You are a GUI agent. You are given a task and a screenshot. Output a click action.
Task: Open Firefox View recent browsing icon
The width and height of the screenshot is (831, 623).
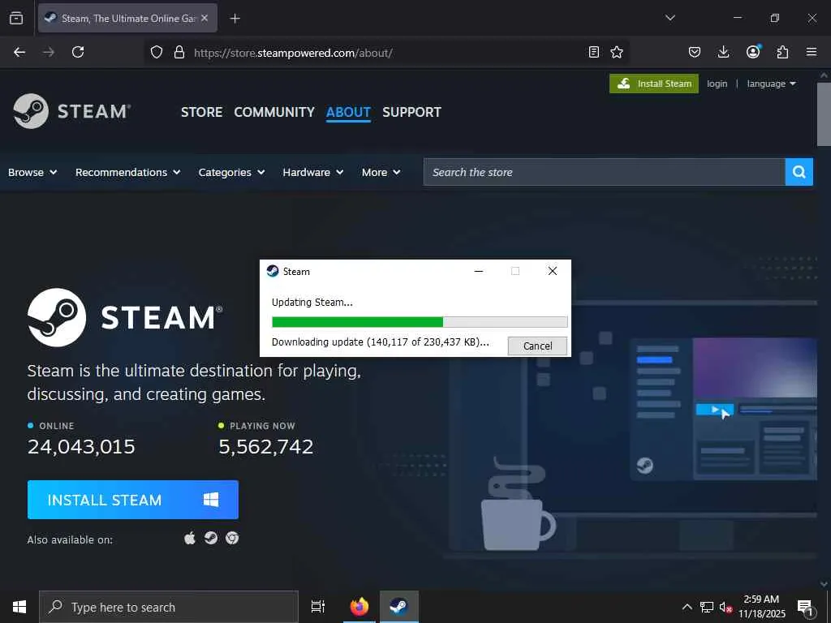(16, 18)
